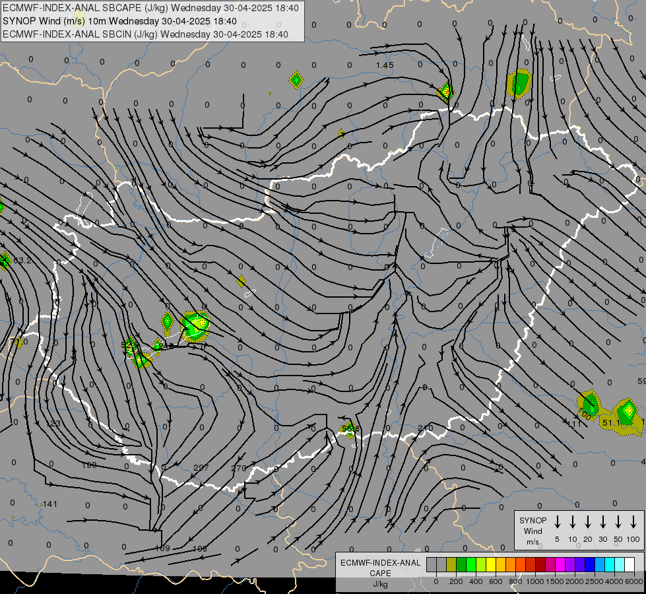Click the 63.2 value on the map

point(22,261)
